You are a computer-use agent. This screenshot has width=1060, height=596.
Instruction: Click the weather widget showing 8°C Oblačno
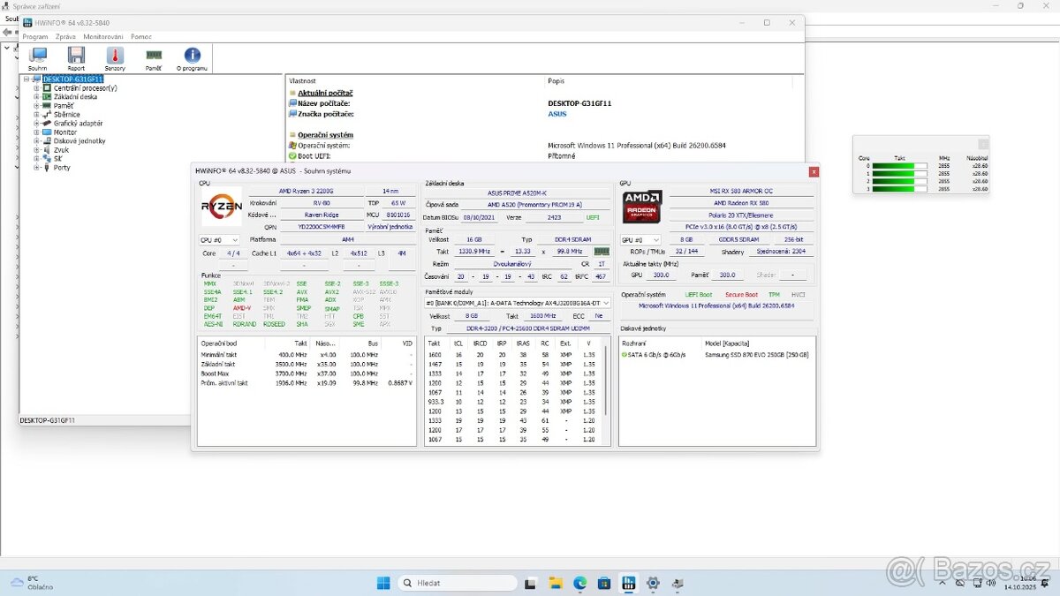tap(32, 583)
